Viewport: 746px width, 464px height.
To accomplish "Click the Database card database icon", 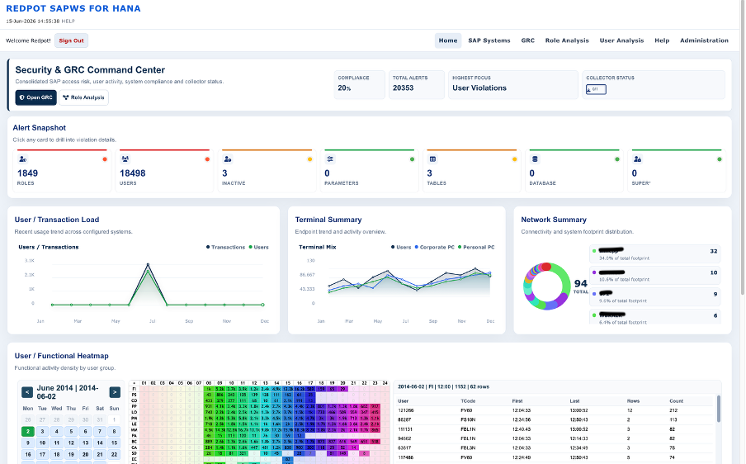I will (x=535, y=159).
